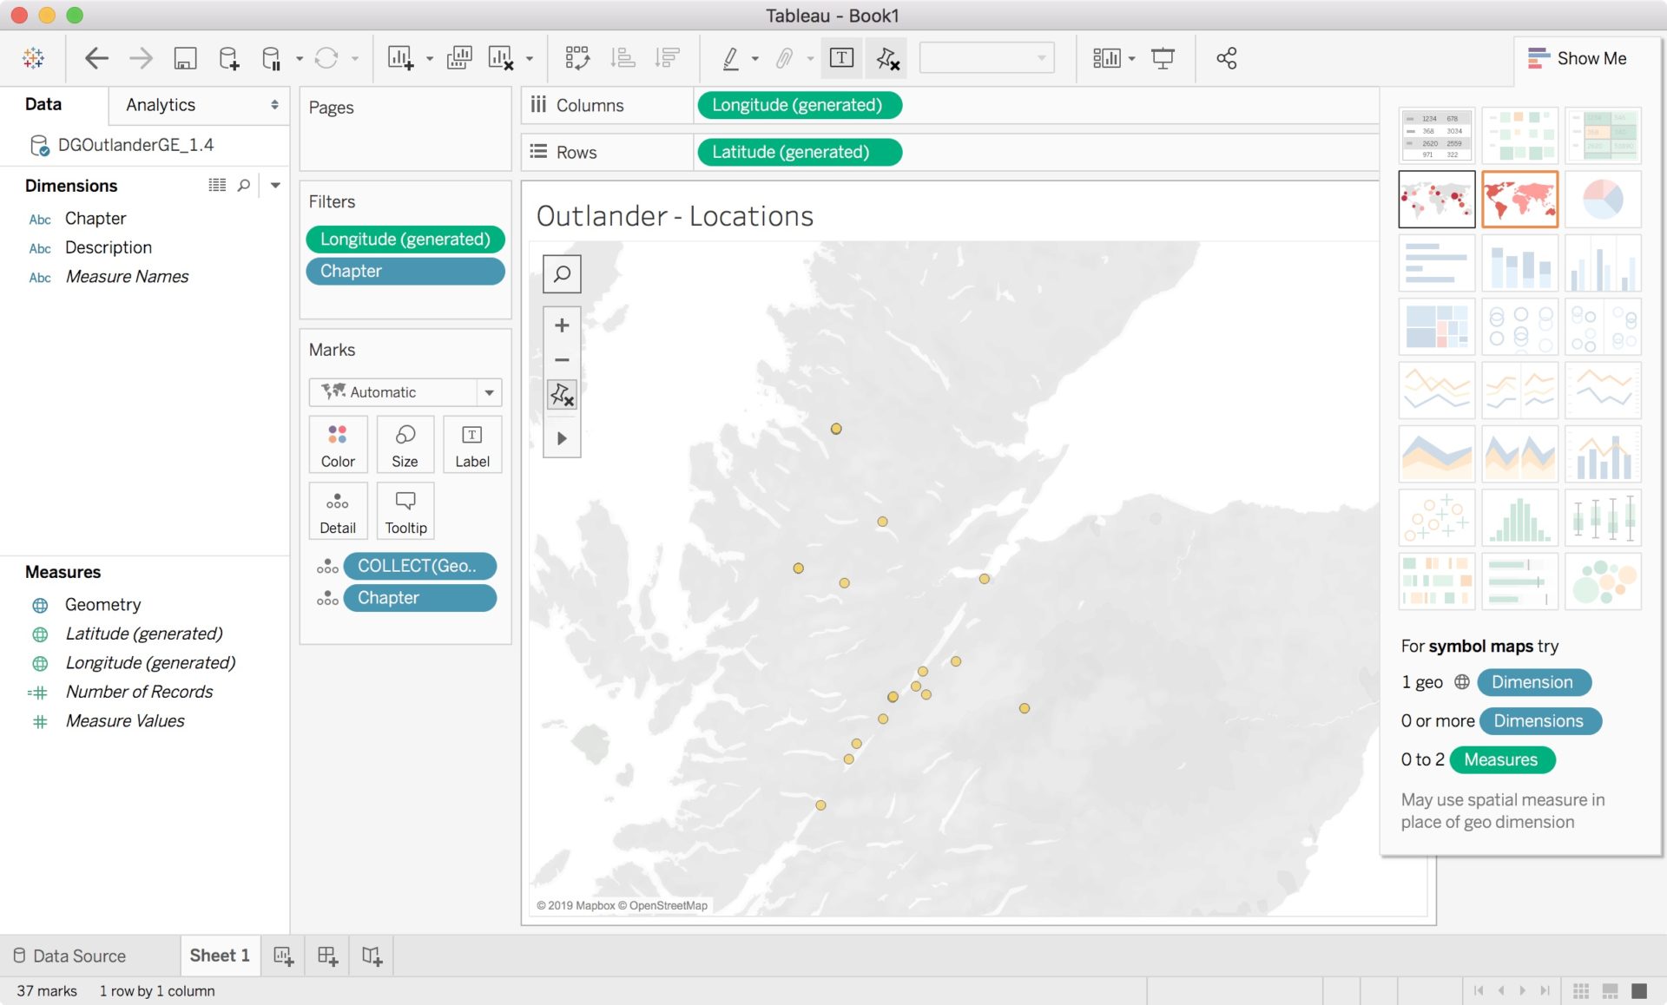Toggle Show Mark Labels button
Viewport: 1667px width, 1005px height.
[841, 58]
